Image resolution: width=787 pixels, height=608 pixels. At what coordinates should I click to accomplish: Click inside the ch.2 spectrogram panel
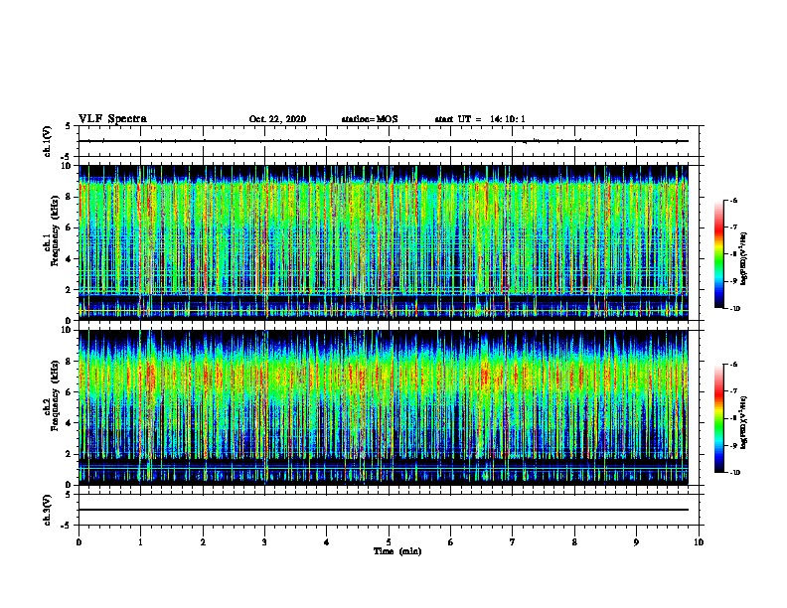[x=383, y=407]
